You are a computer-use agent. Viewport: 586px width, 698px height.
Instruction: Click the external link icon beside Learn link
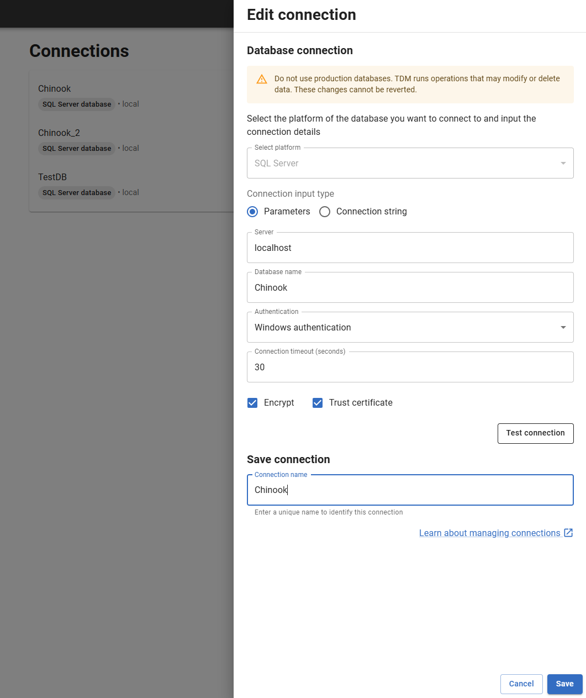tap(568, 533)
